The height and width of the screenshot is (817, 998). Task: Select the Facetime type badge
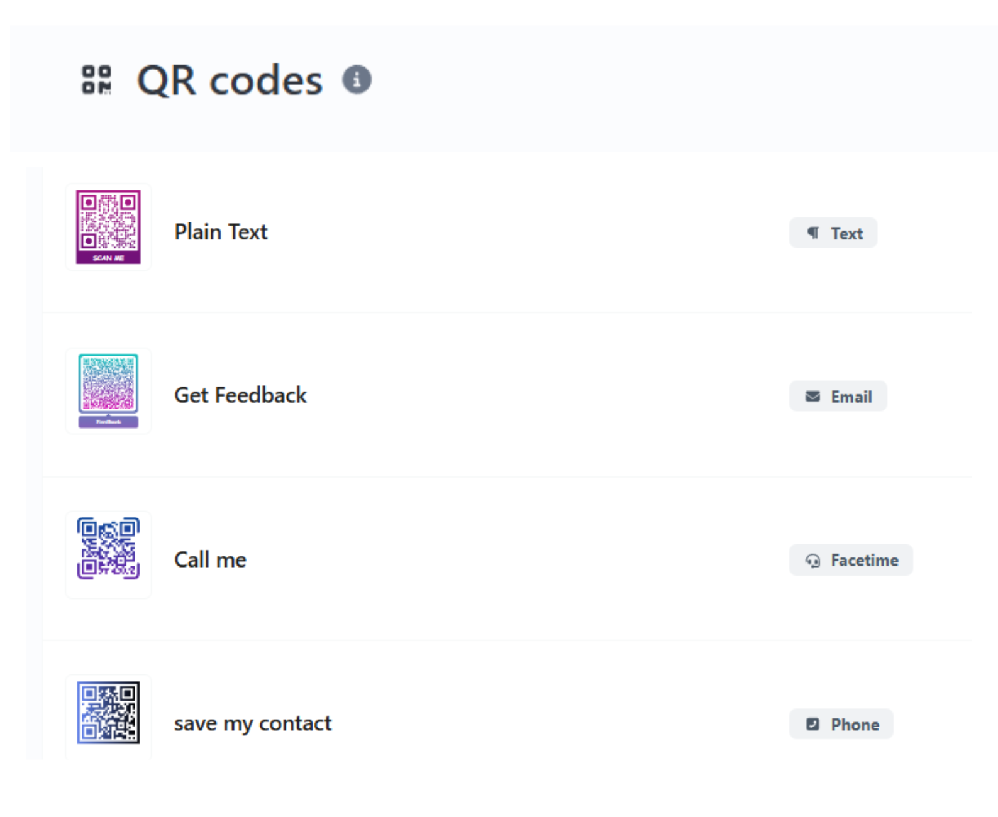click(x=851, y=560)
